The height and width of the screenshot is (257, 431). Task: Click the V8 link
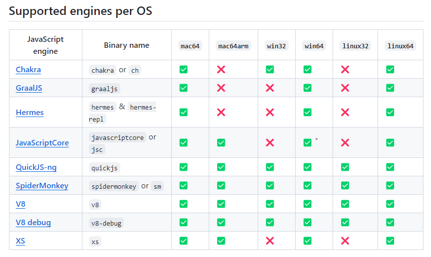pyautogui.click(x=20, y=204)
